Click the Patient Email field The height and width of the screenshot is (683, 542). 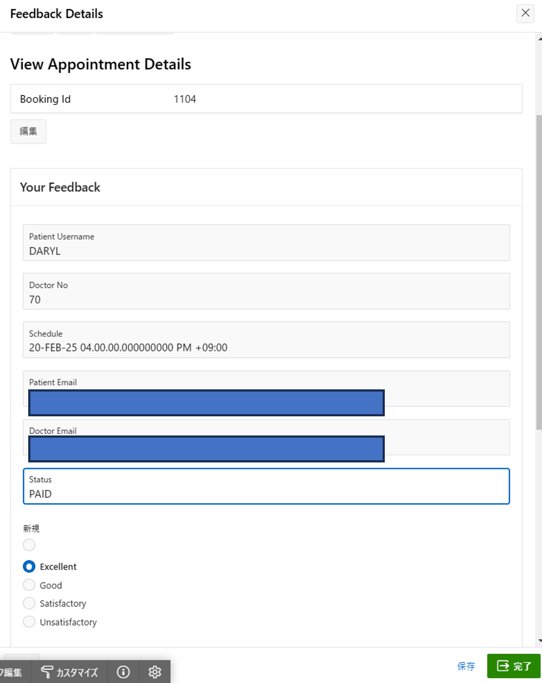(446, 388)
